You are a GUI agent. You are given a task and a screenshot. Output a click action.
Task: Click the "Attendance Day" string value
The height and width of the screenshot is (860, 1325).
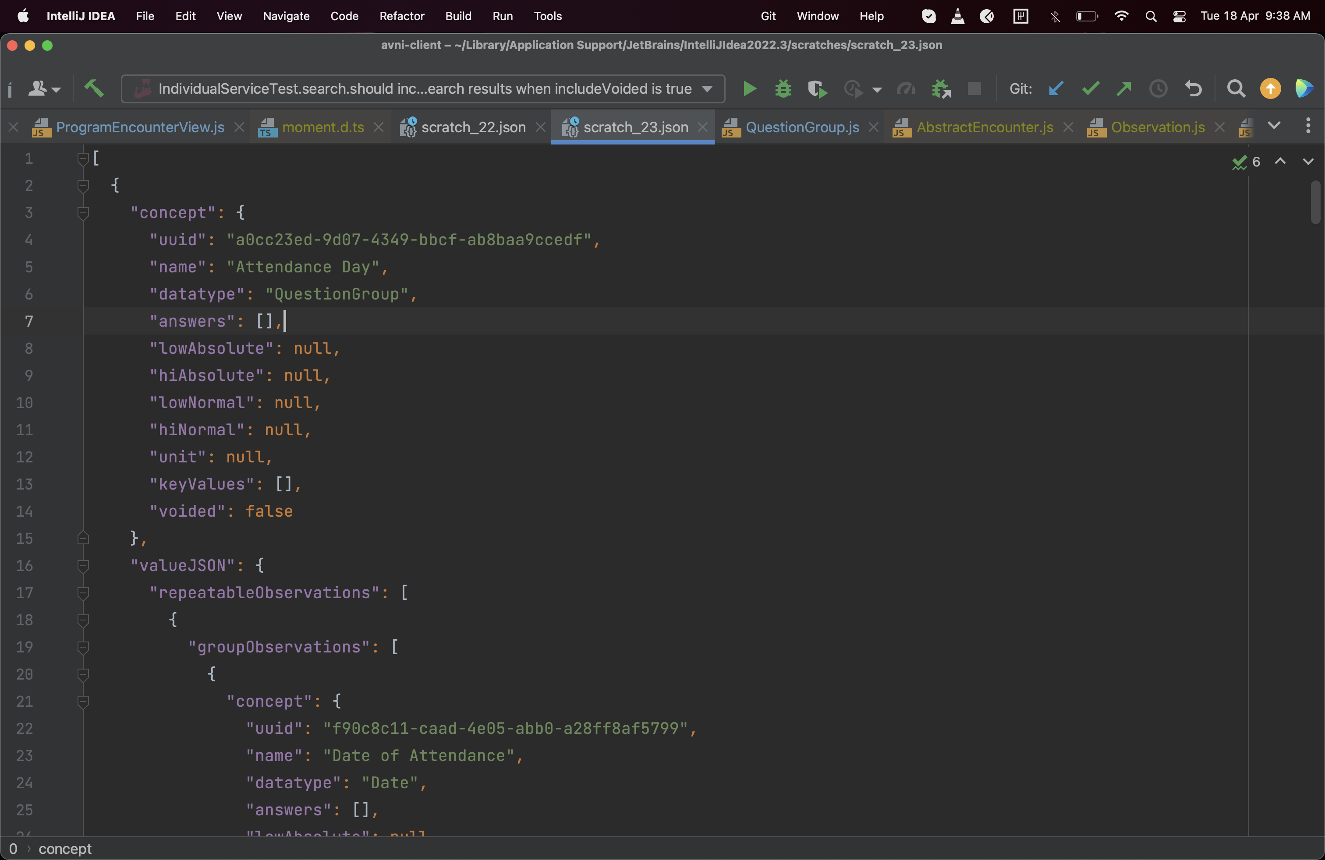[303, 267]
